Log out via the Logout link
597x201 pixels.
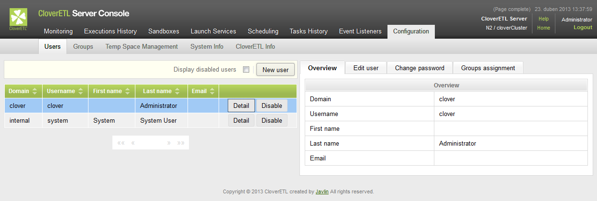tap(583, 27)
